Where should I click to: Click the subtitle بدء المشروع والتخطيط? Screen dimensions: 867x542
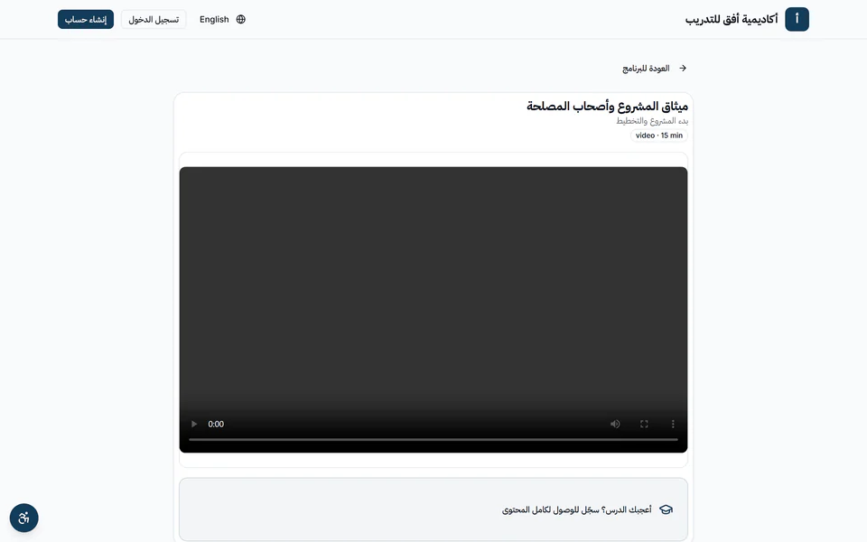pyautogui.click(x=652, y=120)
